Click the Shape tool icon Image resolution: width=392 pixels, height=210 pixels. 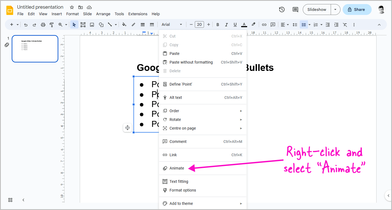point(101,25)
